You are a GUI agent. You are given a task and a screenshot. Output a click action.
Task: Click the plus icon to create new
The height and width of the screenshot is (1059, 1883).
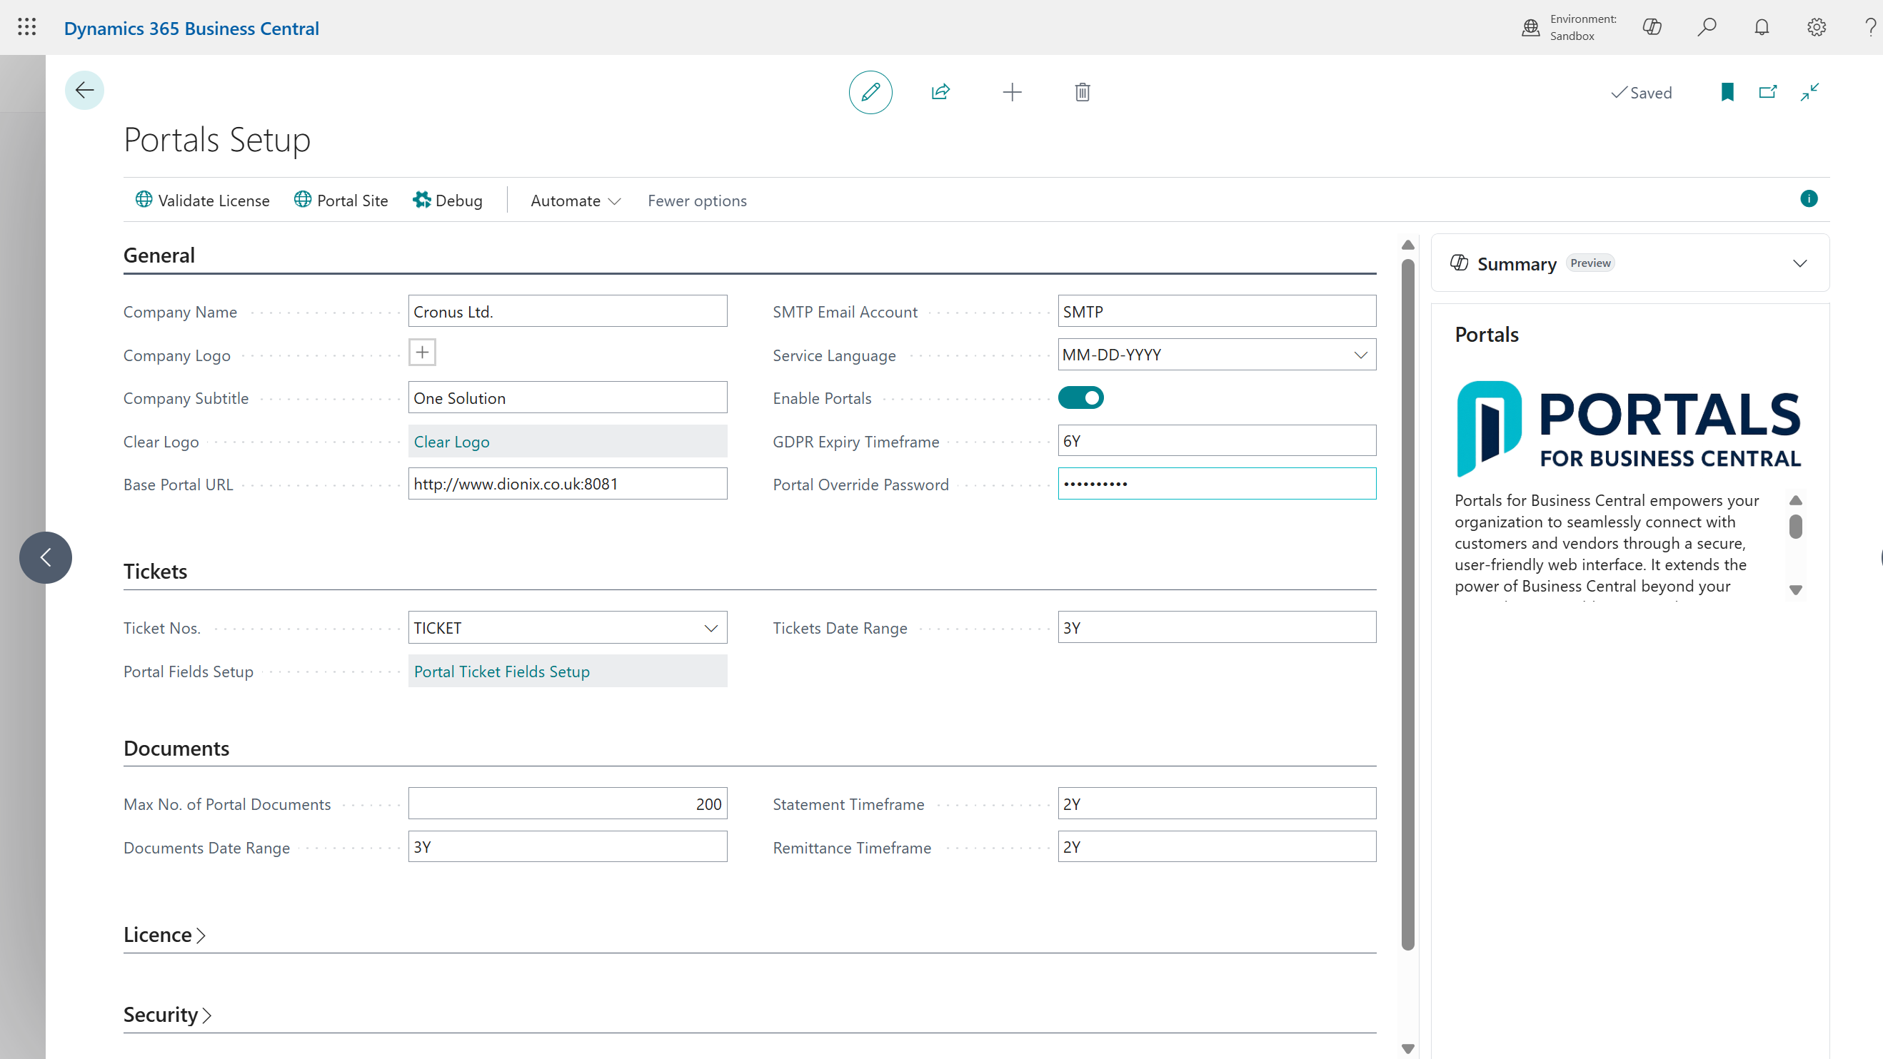1012,92
